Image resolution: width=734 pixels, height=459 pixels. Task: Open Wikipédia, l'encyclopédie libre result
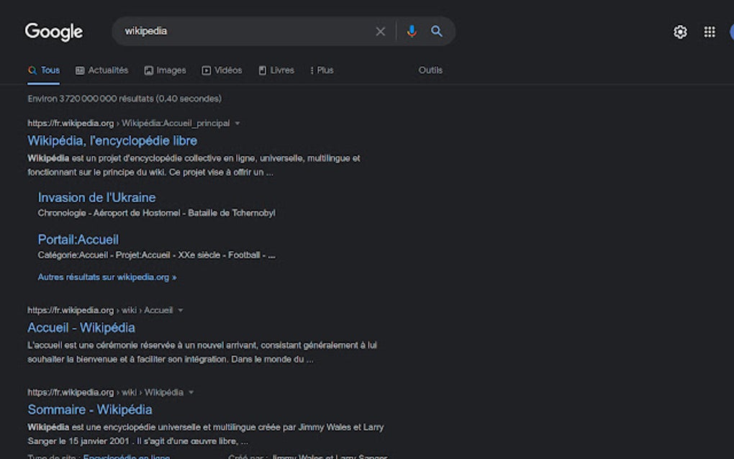pyautogui.click(x=112, y=141)
